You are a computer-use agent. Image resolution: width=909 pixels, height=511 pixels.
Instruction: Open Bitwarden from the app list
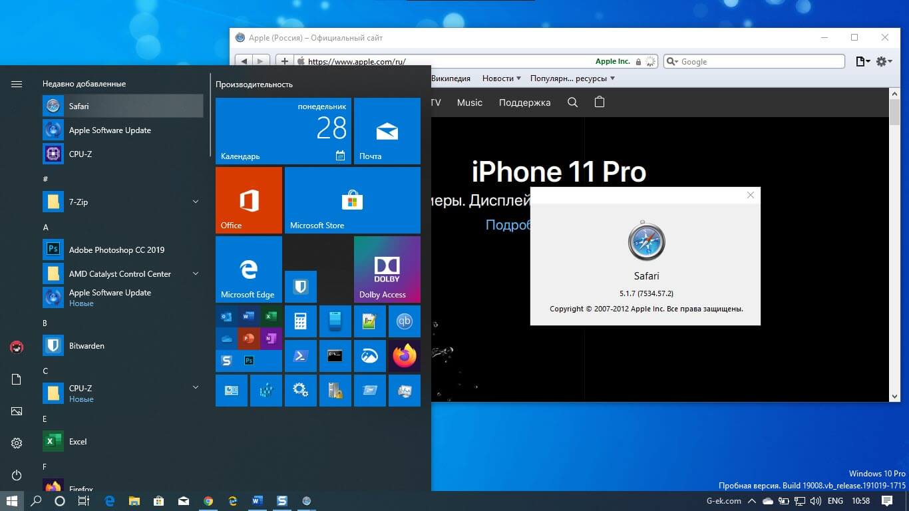click(x=122, y=346)
